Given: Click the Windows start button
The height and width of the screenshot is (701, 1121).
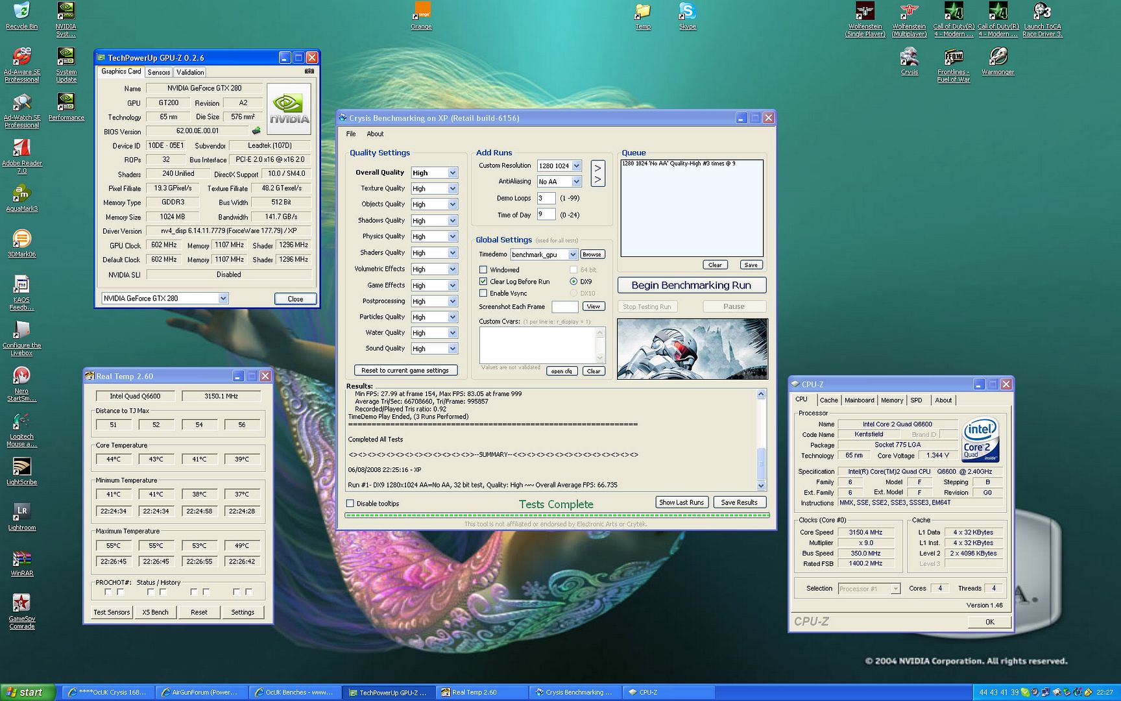Looking at the screenshot, I should click(27, 692).
